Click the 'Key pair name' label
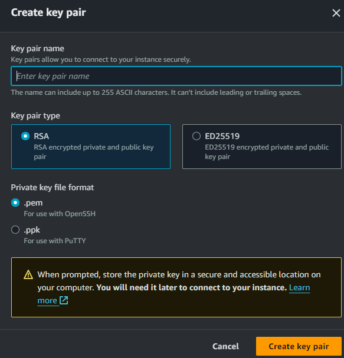Screen dimensions: 344x358 [38, 49]
